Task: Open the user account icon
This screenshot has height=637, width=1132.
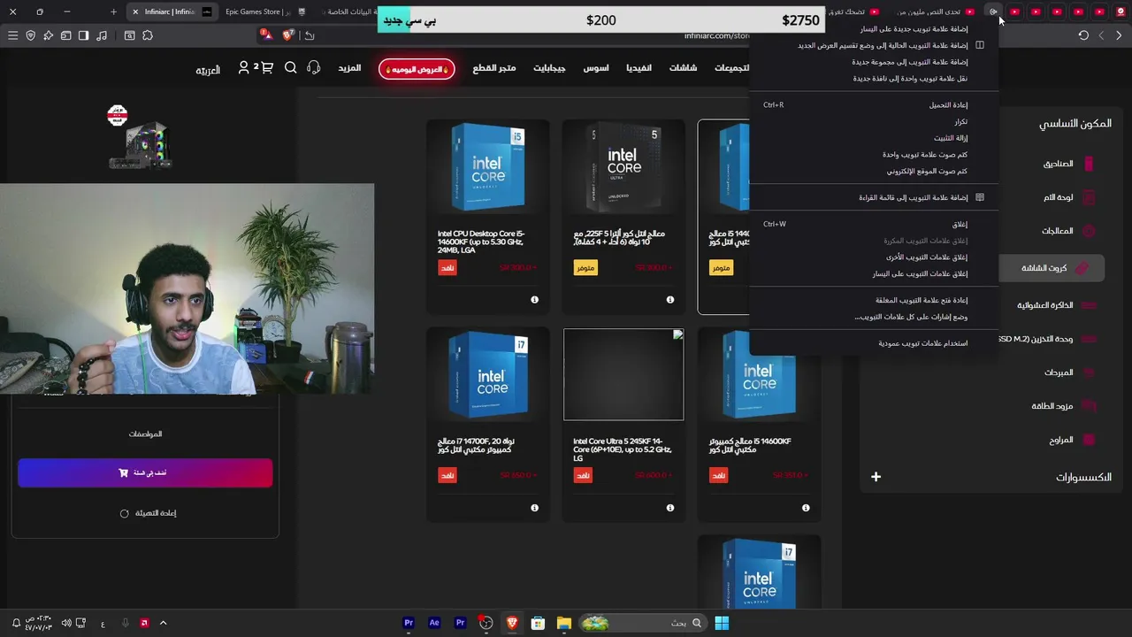Action: pos(243,68)
